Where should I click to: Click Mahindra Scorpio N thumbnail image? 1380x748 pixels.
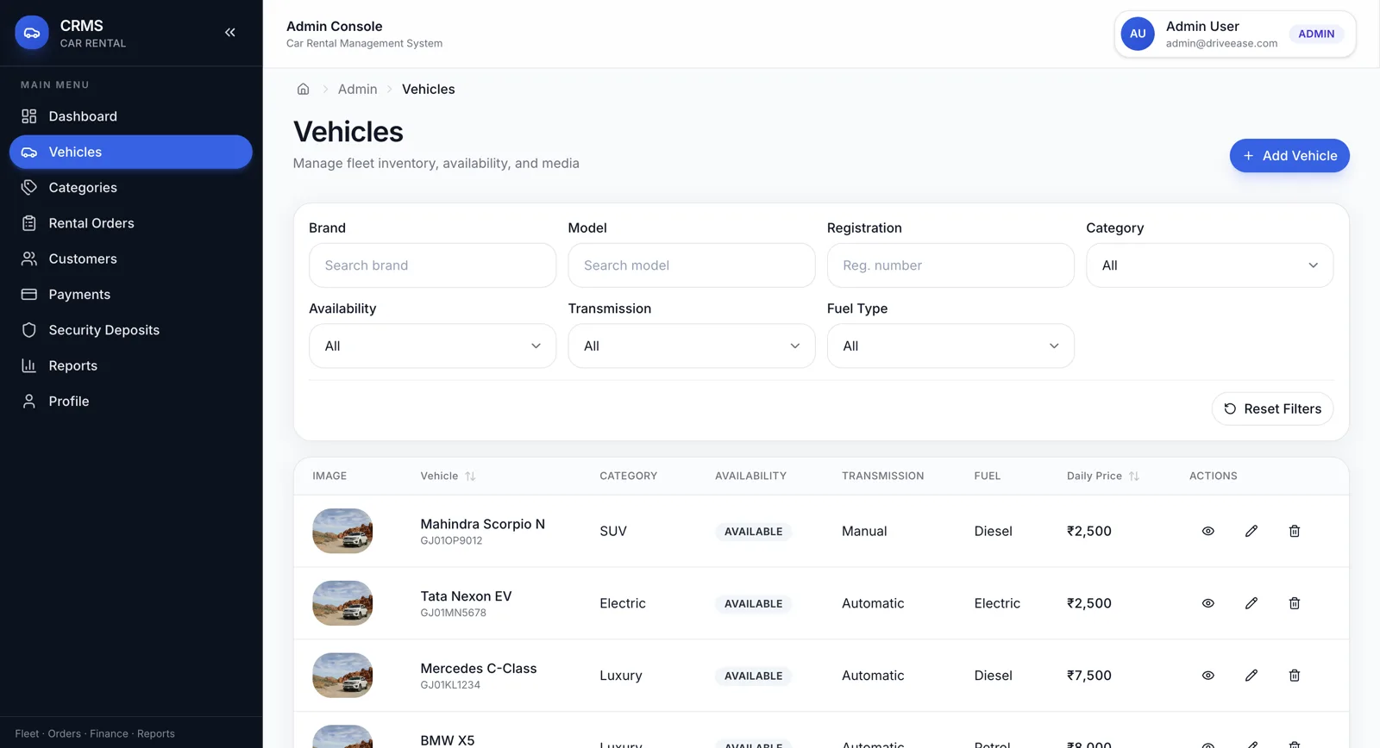click(x=342, y=531)
